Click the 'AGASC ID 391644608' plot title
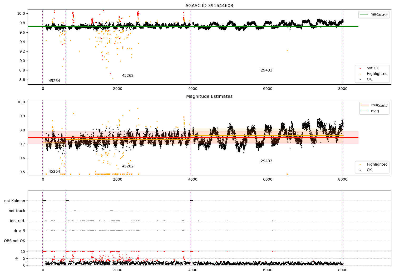The image size is (395, 276). click(209, 6)
